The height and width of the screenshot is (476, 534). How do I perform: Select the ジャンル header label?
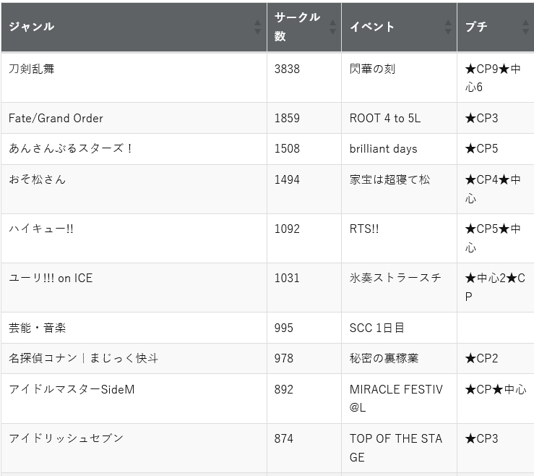pyautogui.click(x=32, y=27)
